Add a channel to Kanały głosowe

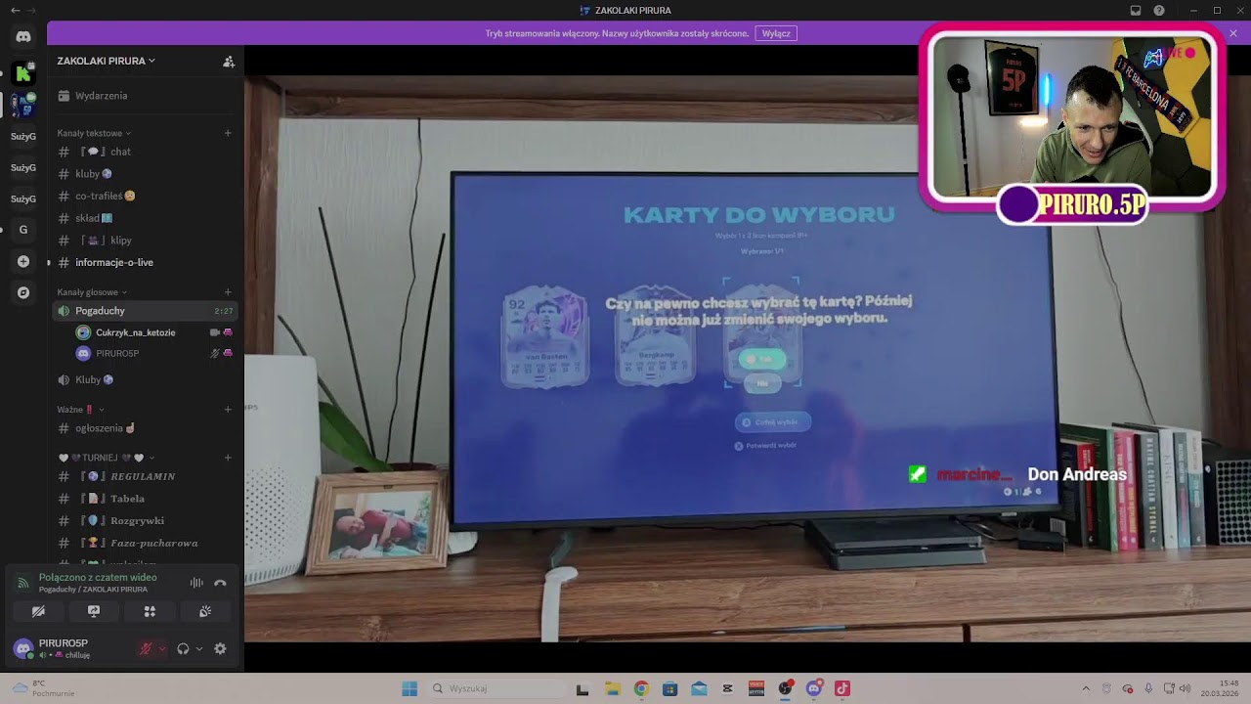(x=228, y=292)
